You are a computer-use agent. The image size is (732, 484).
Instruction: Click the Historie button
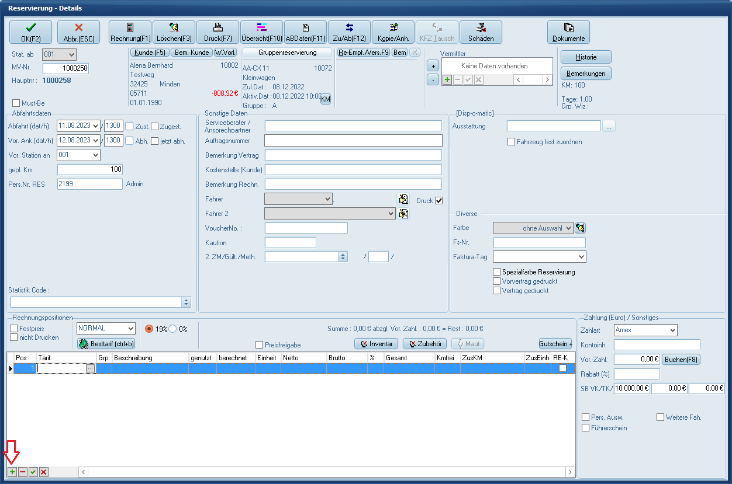tap(586, 57)
